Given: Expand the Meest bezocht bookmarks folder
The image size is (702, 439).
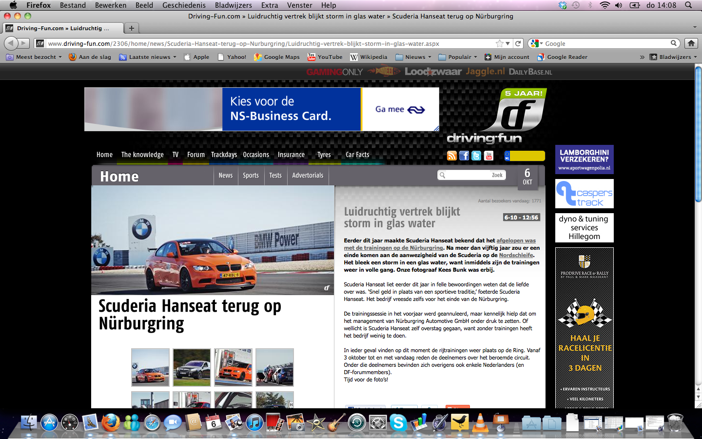Looking at the screenshot, I should pyautogui.click(x=34, y=57).
